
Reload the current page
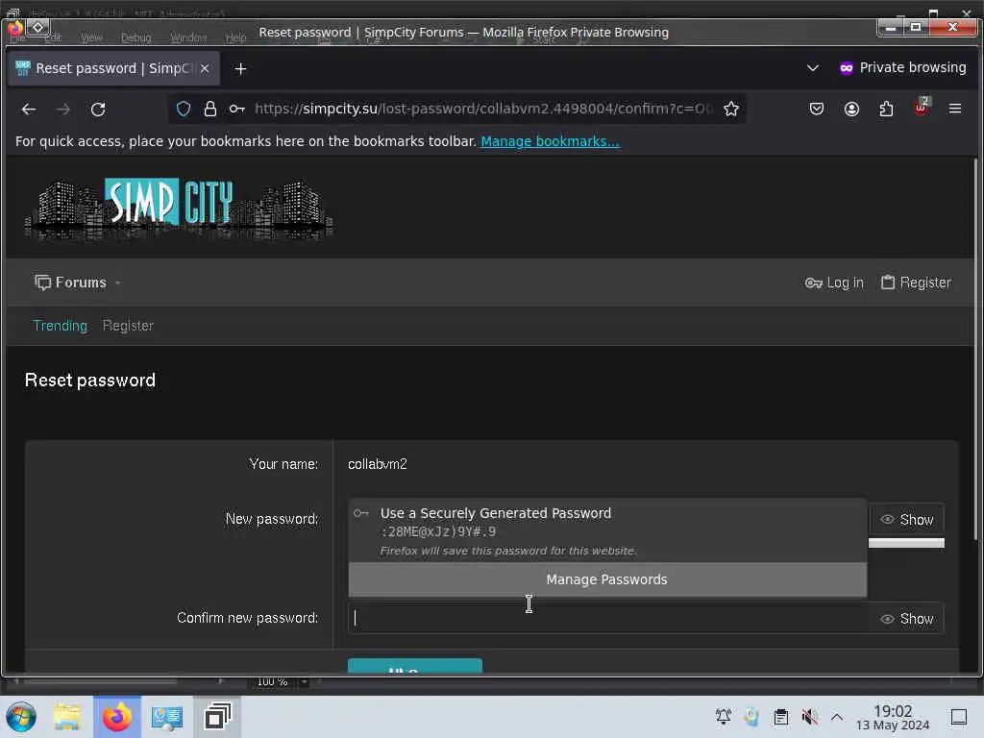98,110
